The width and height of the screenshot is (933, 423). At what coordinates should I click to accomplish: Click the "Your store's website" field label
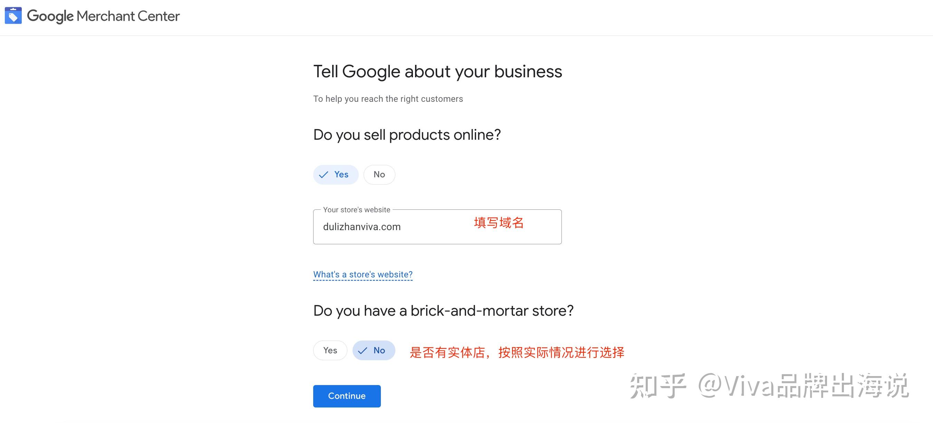click(356, 210)
